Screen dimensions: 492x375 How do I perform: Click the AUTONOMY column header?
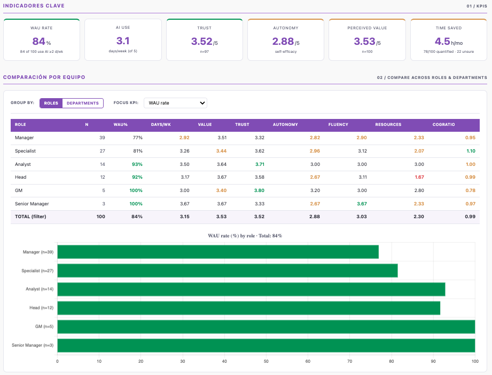tap(285, 125)
